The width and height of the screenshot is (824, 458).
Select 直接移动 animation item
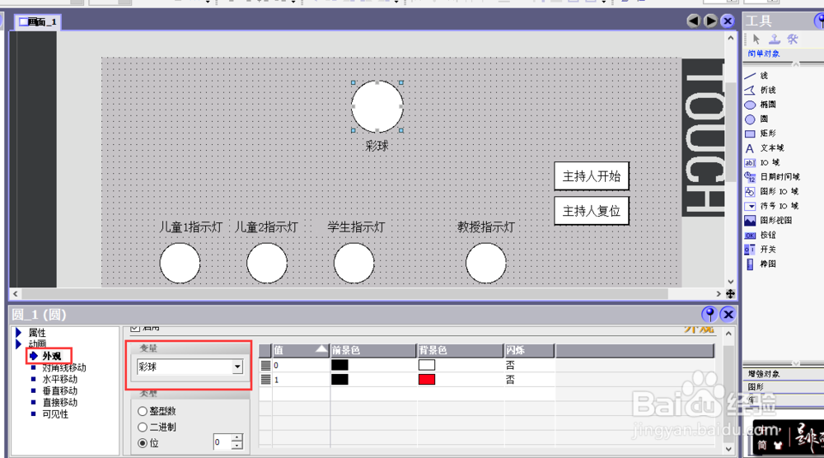[60, 402]
